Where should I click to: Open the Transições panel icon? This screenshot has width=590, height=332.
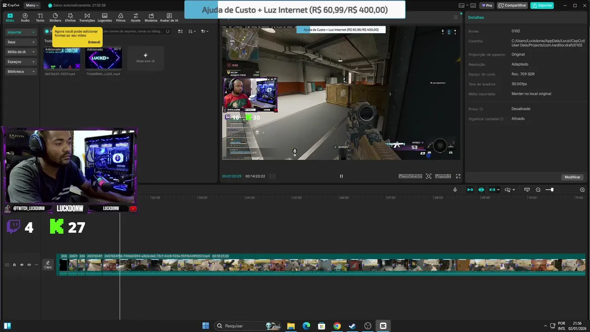click(x=87, y=18)
